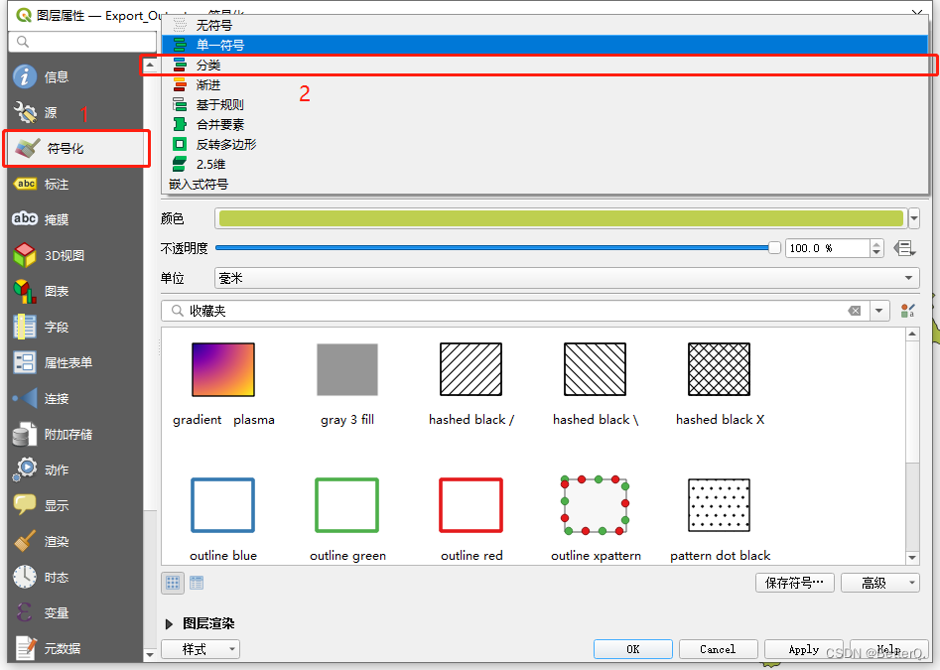This screenshot has width=940, height=670.
Task: Open the 元数据 (Metadata) page
Action: point(74,648)
